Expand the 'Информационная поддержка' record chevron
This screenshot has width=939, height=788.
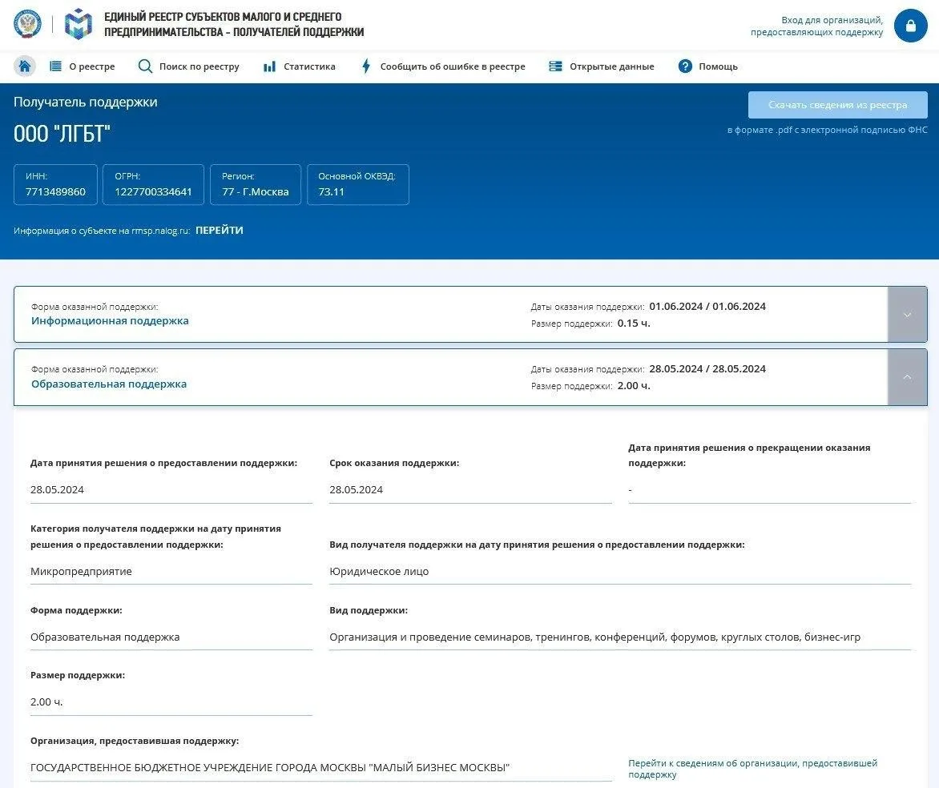coord(907,315)
